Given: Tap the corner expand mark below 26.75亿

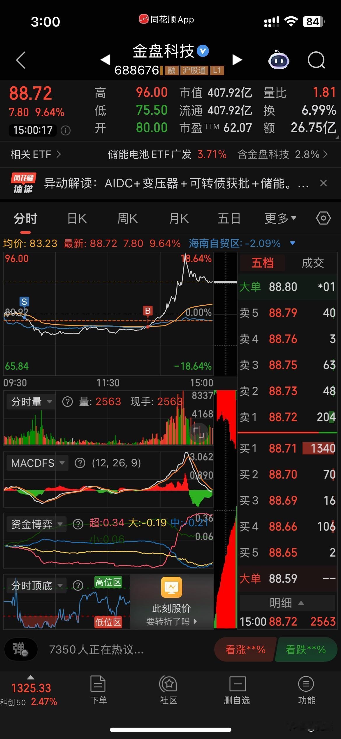Looking at the screenshot, I should (x=337, y=137).
